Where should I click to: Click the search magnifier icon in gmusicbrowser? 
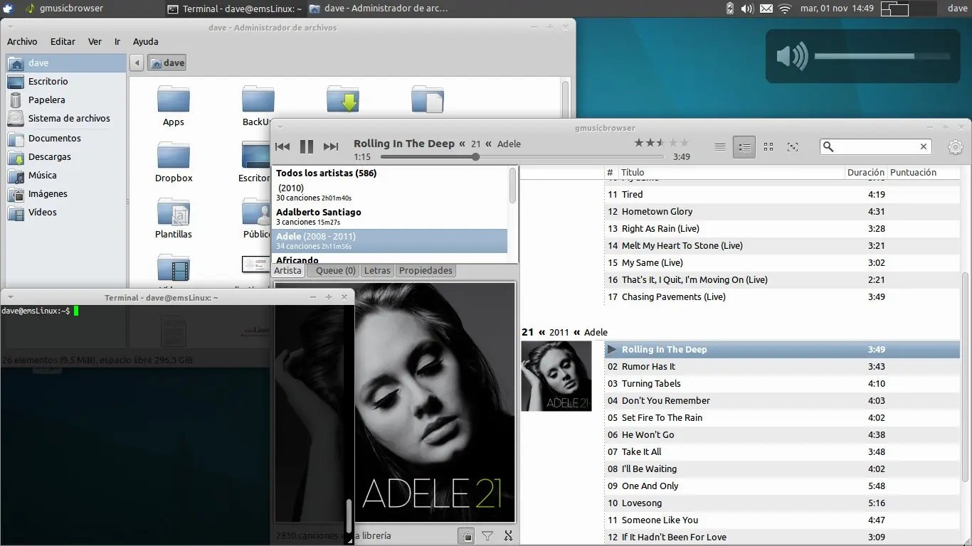click(x=828, y=146)
